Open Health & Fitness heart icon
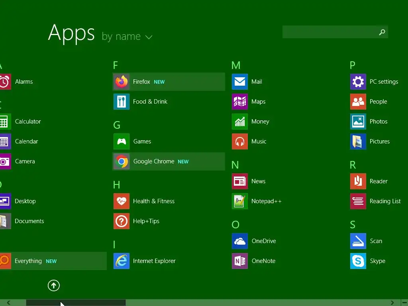 click(122, 201)
